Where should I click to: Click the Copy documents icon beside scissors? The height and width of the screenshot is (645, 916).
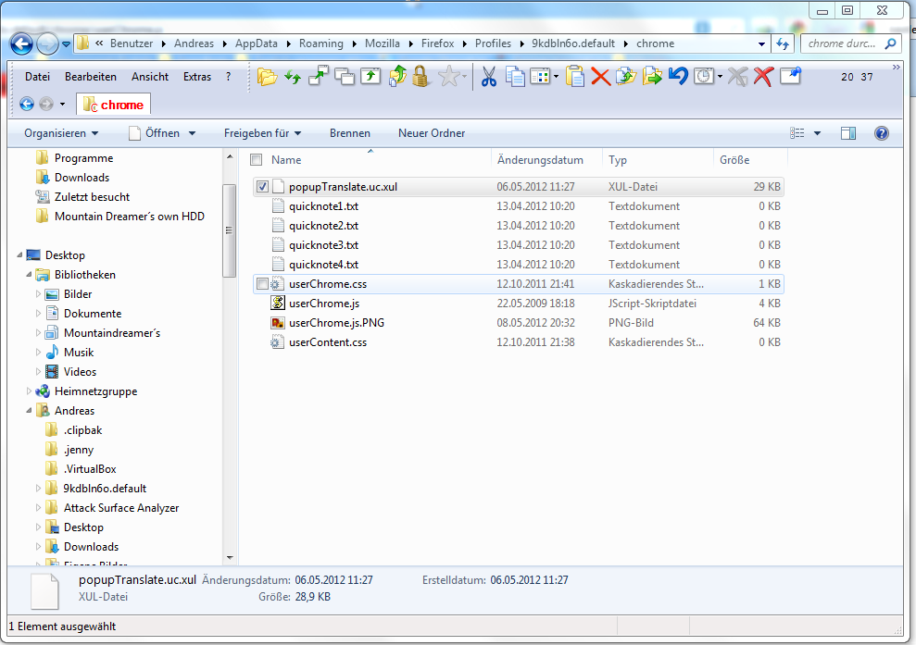(x=514, y=77)
